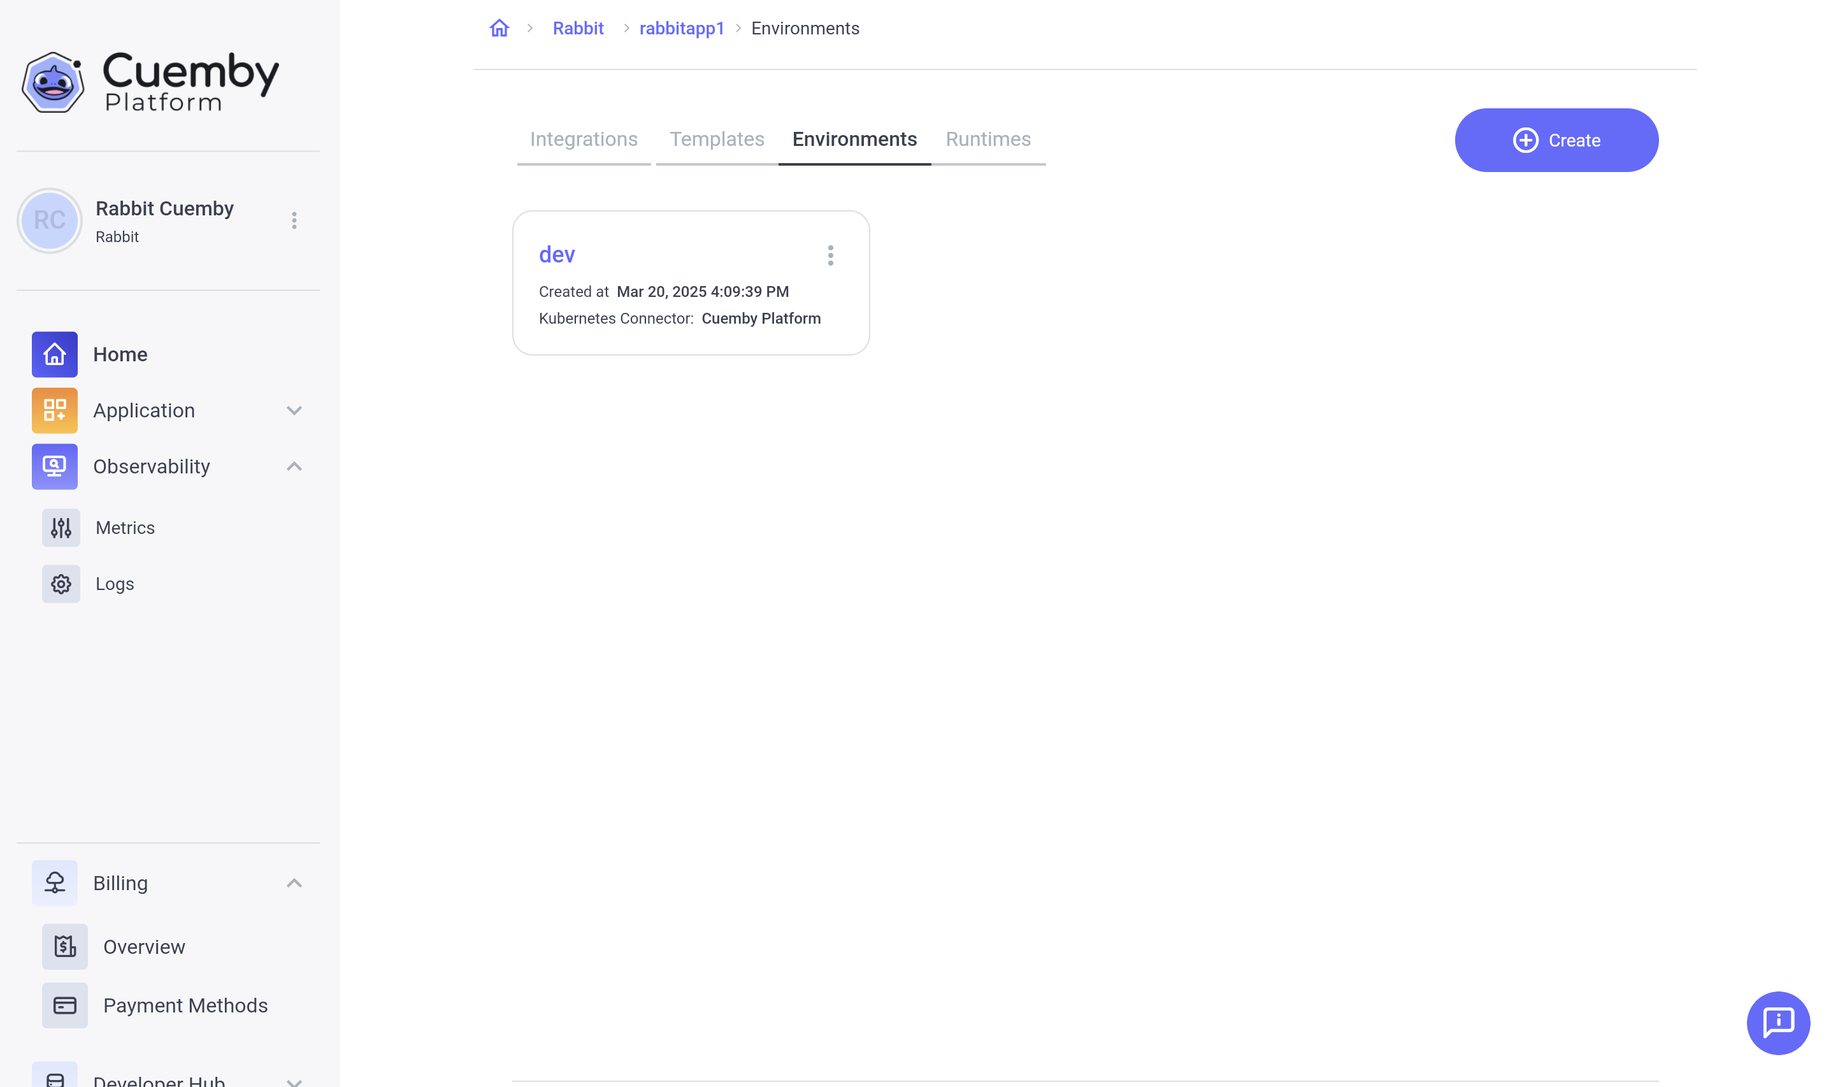The height and width of the screenshot is (1087, 1831).
Task: Collapse the Observability section
Action: tap(294, 466)
